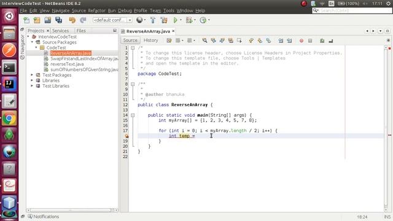This screenshot has height=221, width=393.
Task: Open the Navigator side panel
Action: click(x=22, y=47)
